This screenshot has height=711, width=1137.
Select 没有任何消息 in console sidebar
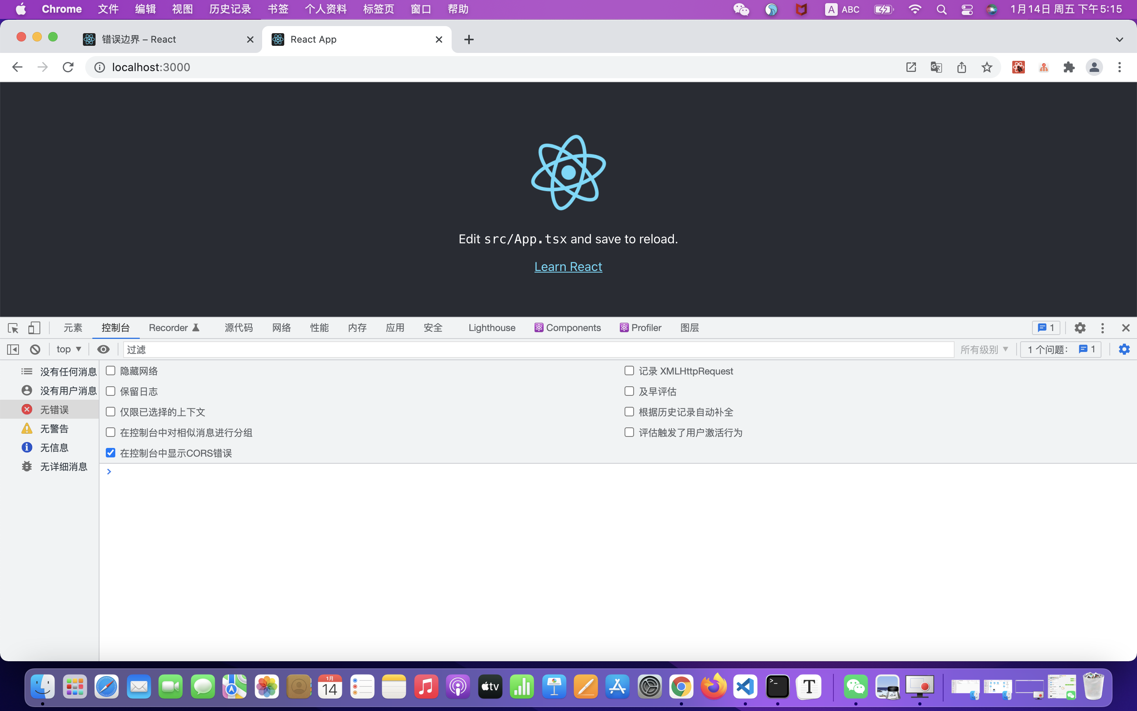(49, 371)
